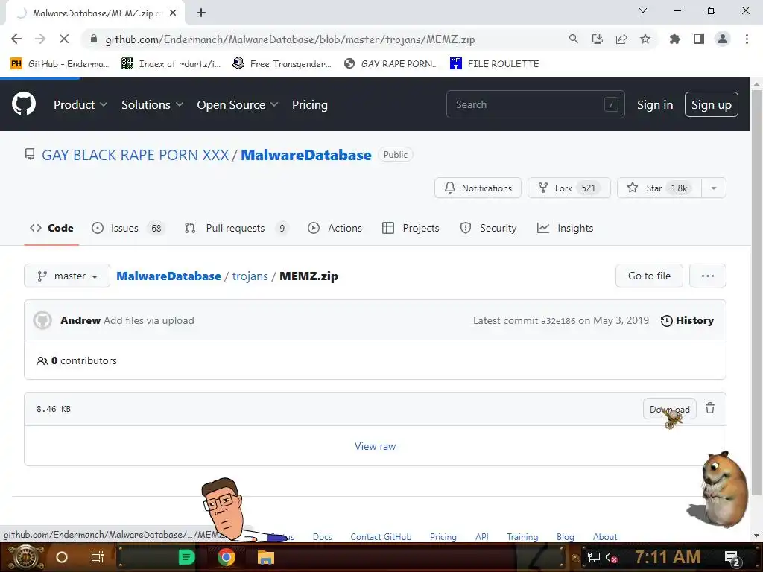
Task: Open the MalwareDatabase repository title link
Action: (x=306, y=155)
